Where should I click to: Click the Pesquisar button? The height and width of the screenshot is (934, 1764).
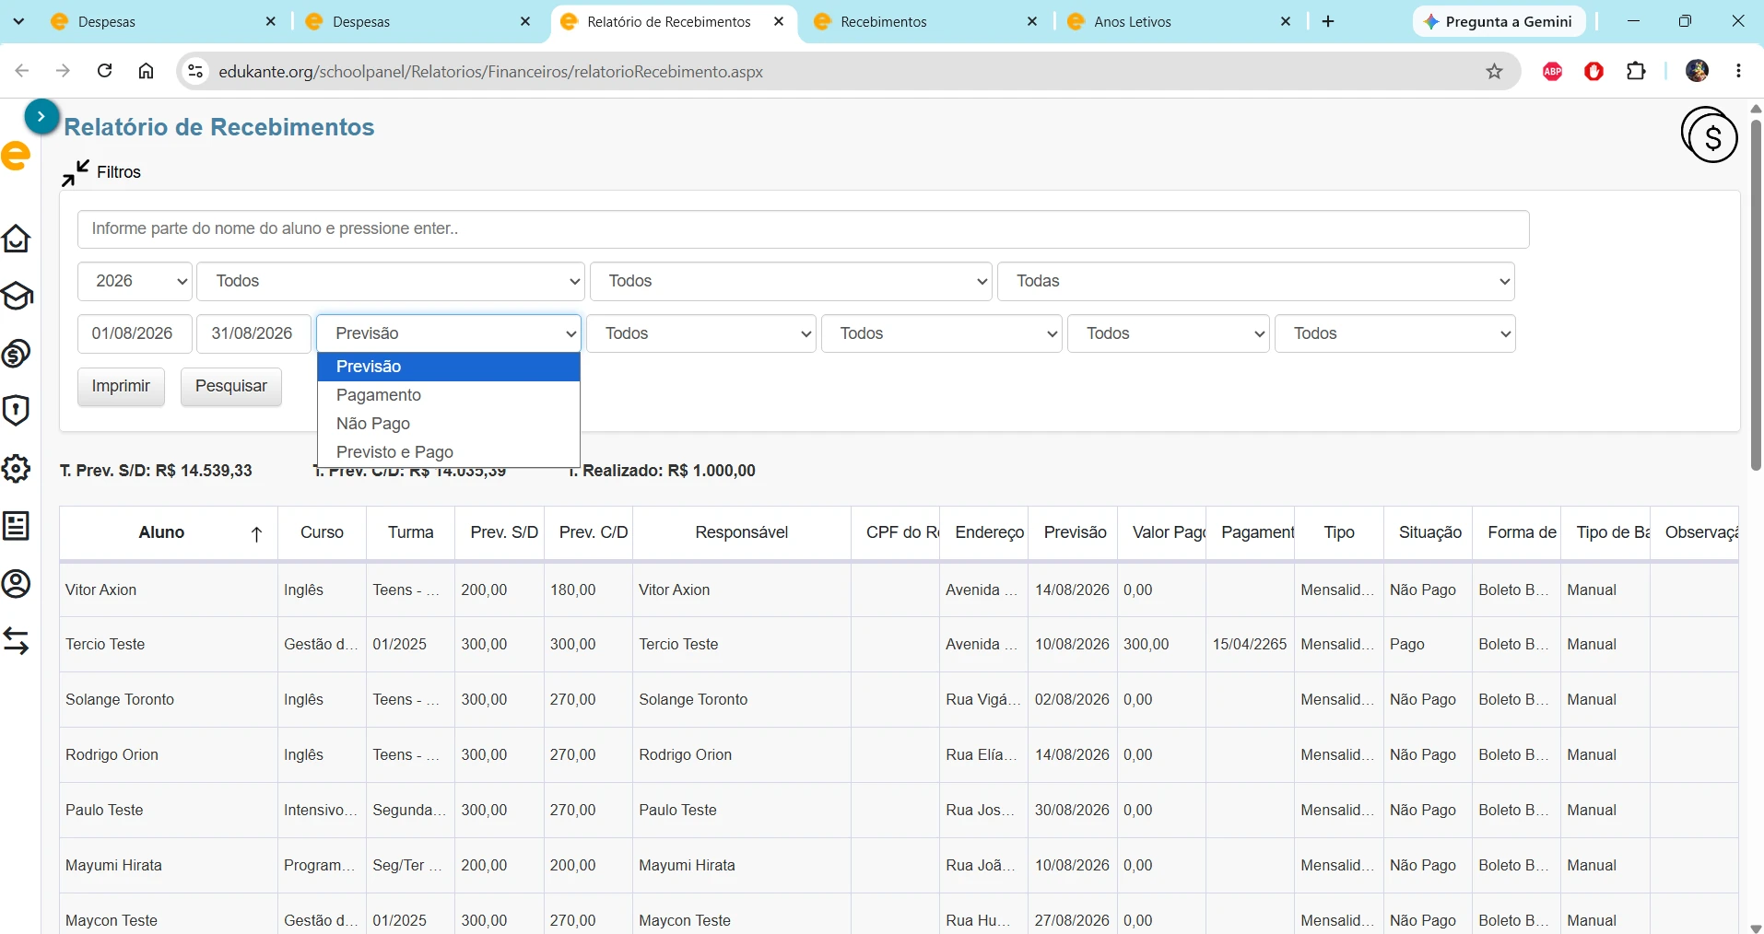tap(231, 386)
